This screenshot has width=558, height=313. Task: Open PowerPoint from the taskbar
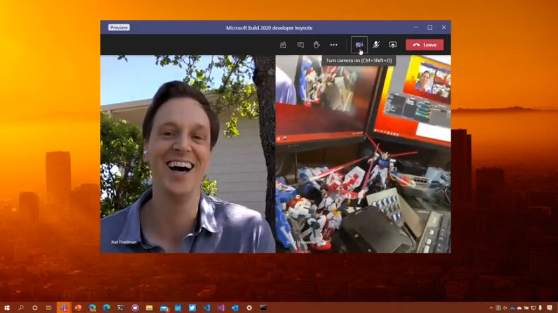click(78, 308)
